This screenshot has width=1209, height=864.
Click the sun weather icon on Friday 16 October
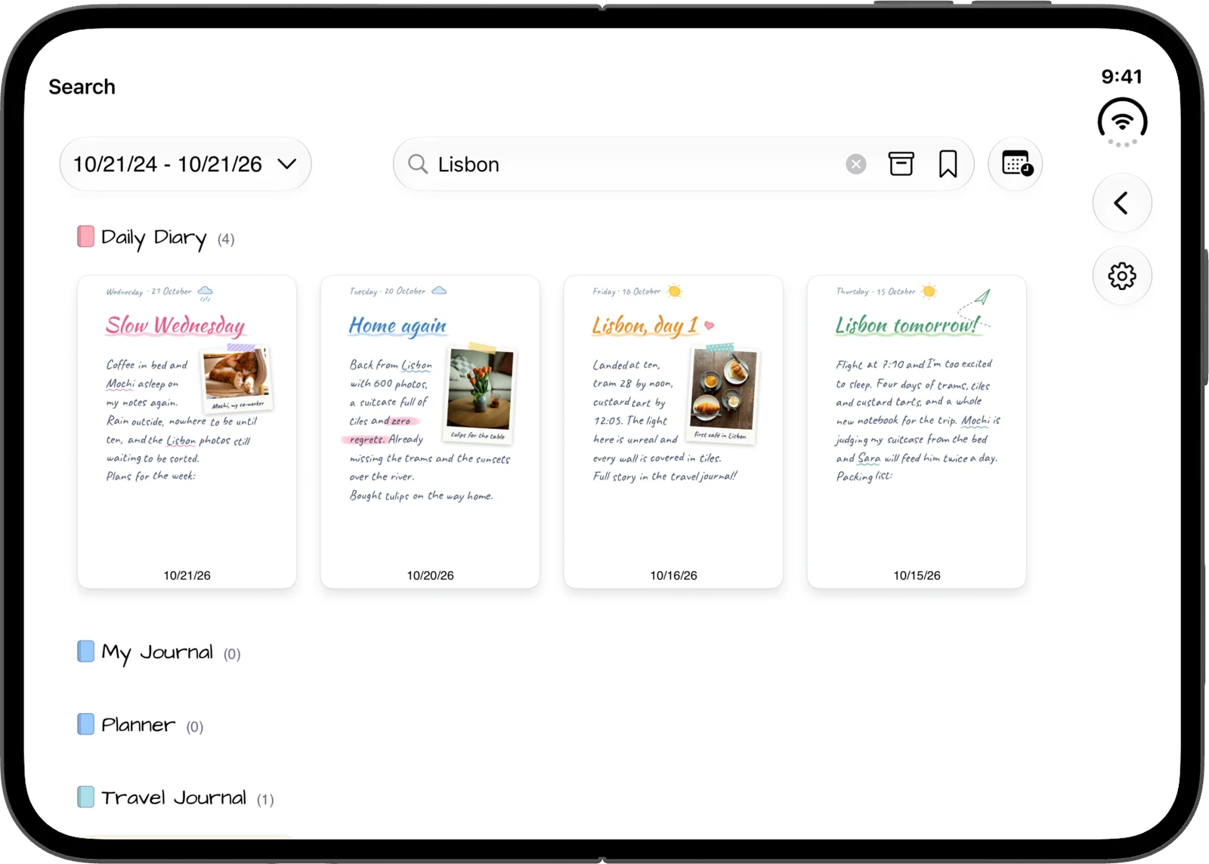[x=675, y=292]
